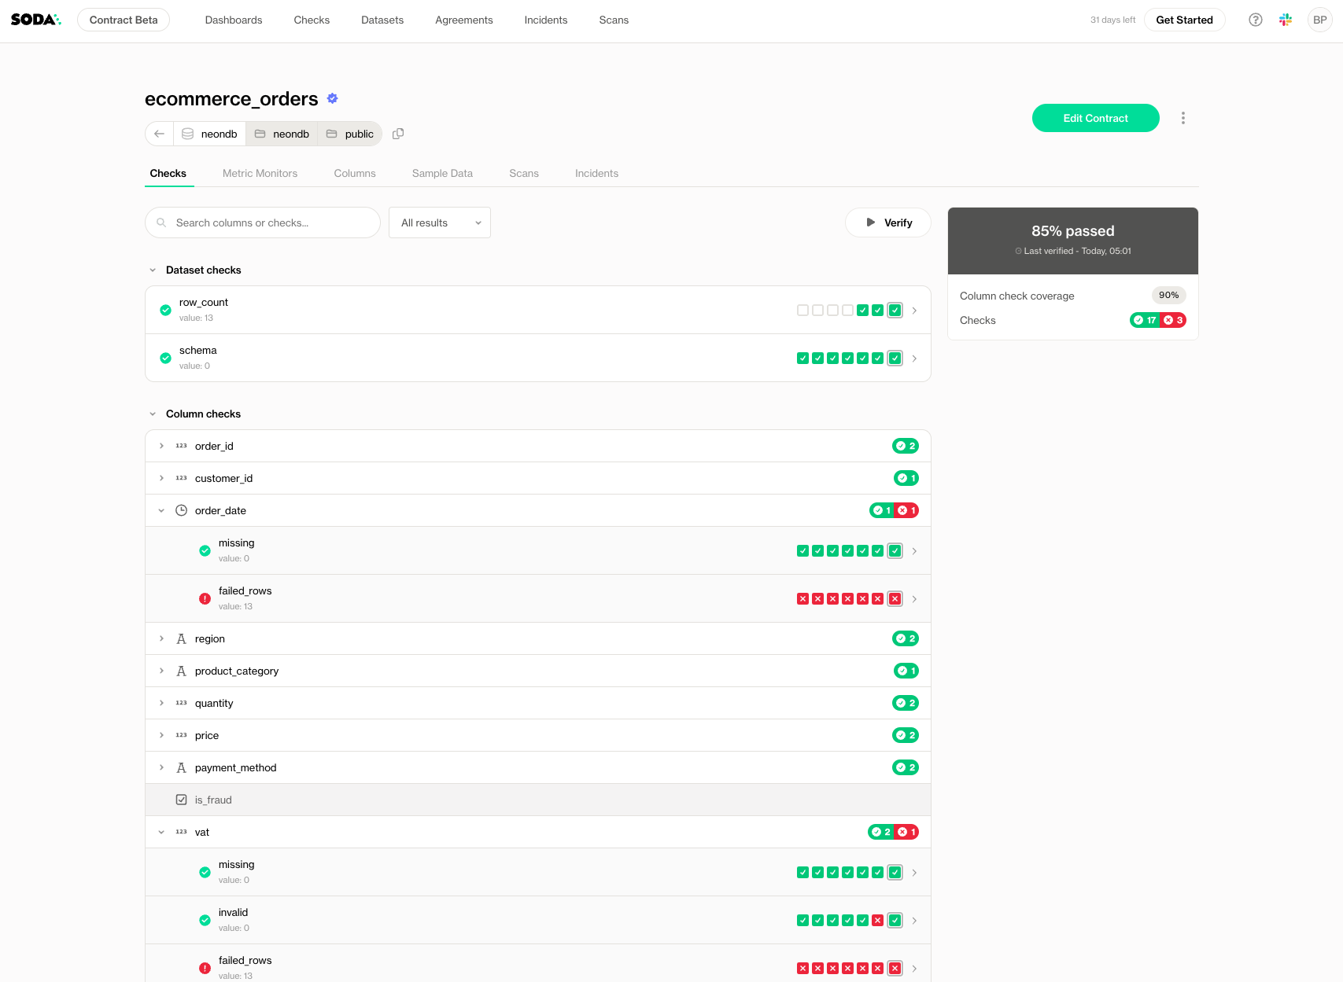Screen dimensions: 1343x982
Task: Switch to the Metric Monitors tab
Action: (x=260, y=173)
